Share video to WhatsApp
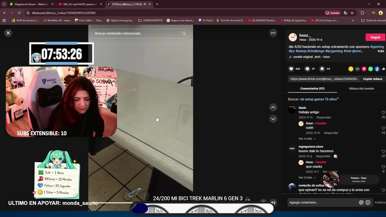 (x=371, y=69)
